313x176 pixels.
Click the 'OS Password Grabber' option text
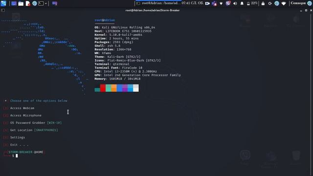[27, 123]
